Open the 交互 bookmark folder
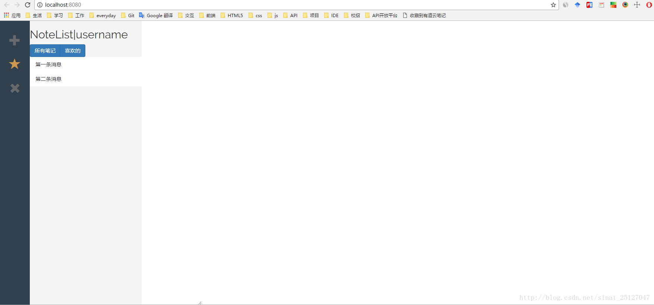The width and height of the screenshot is (654, 305). pos(186,15)
